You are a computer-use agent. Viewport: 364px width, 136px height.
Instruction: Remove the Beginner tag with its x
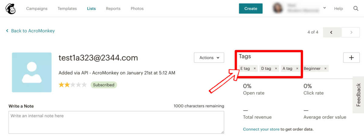[325, 69]
